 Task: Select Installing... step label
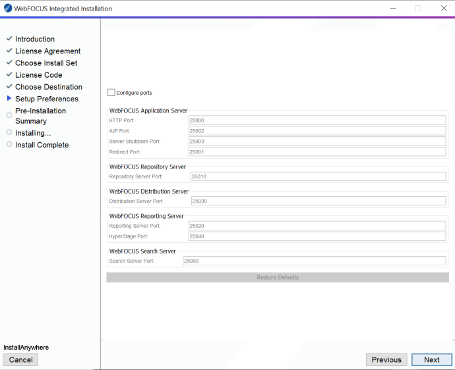click(x=33, y=133)
